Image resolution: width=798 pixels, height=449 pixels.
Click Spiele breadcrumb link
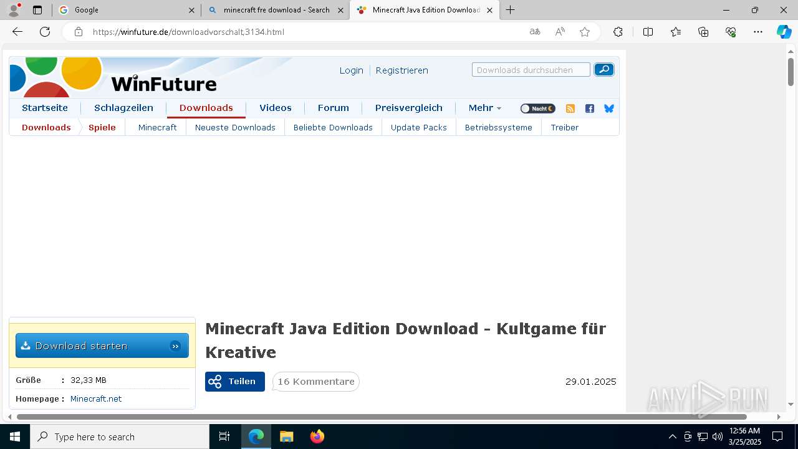coord(102,127)
